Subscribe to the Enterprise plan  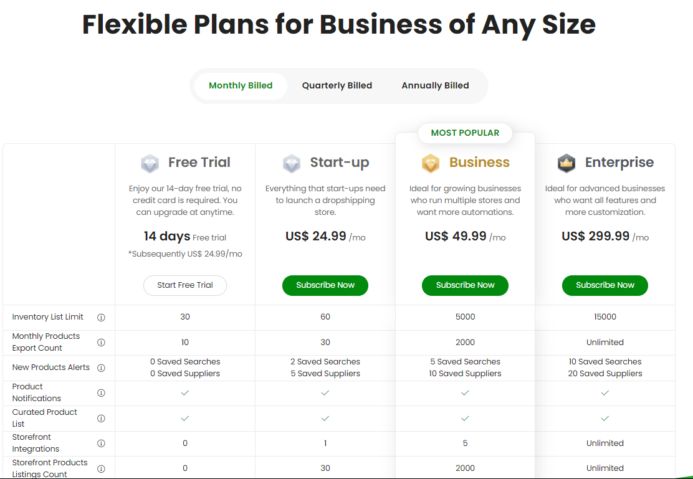pos(605,285)
